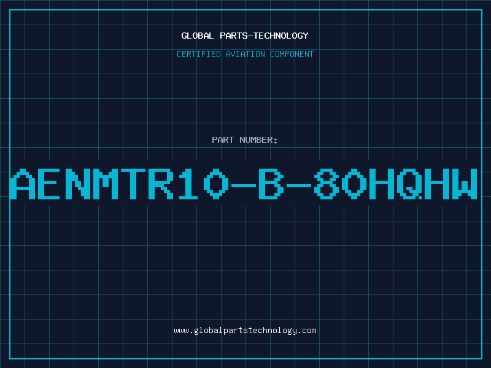This screenshot has height=368, width=491.
Task: Select the word AVIATION in the subtitle
Action: pyautogui.click(x=245, y=54)
